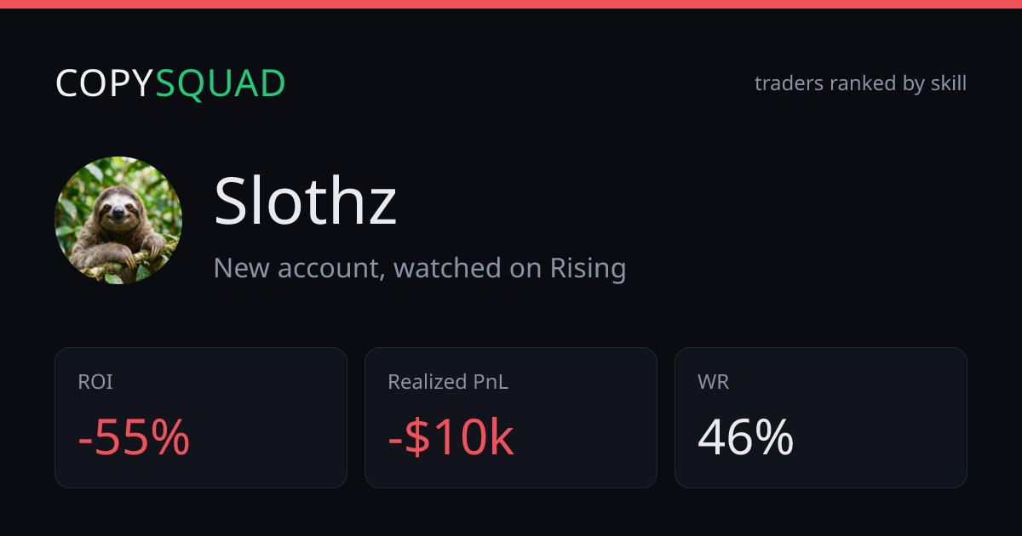Click the COPYSQUAD logo

[x=170, y=83]
